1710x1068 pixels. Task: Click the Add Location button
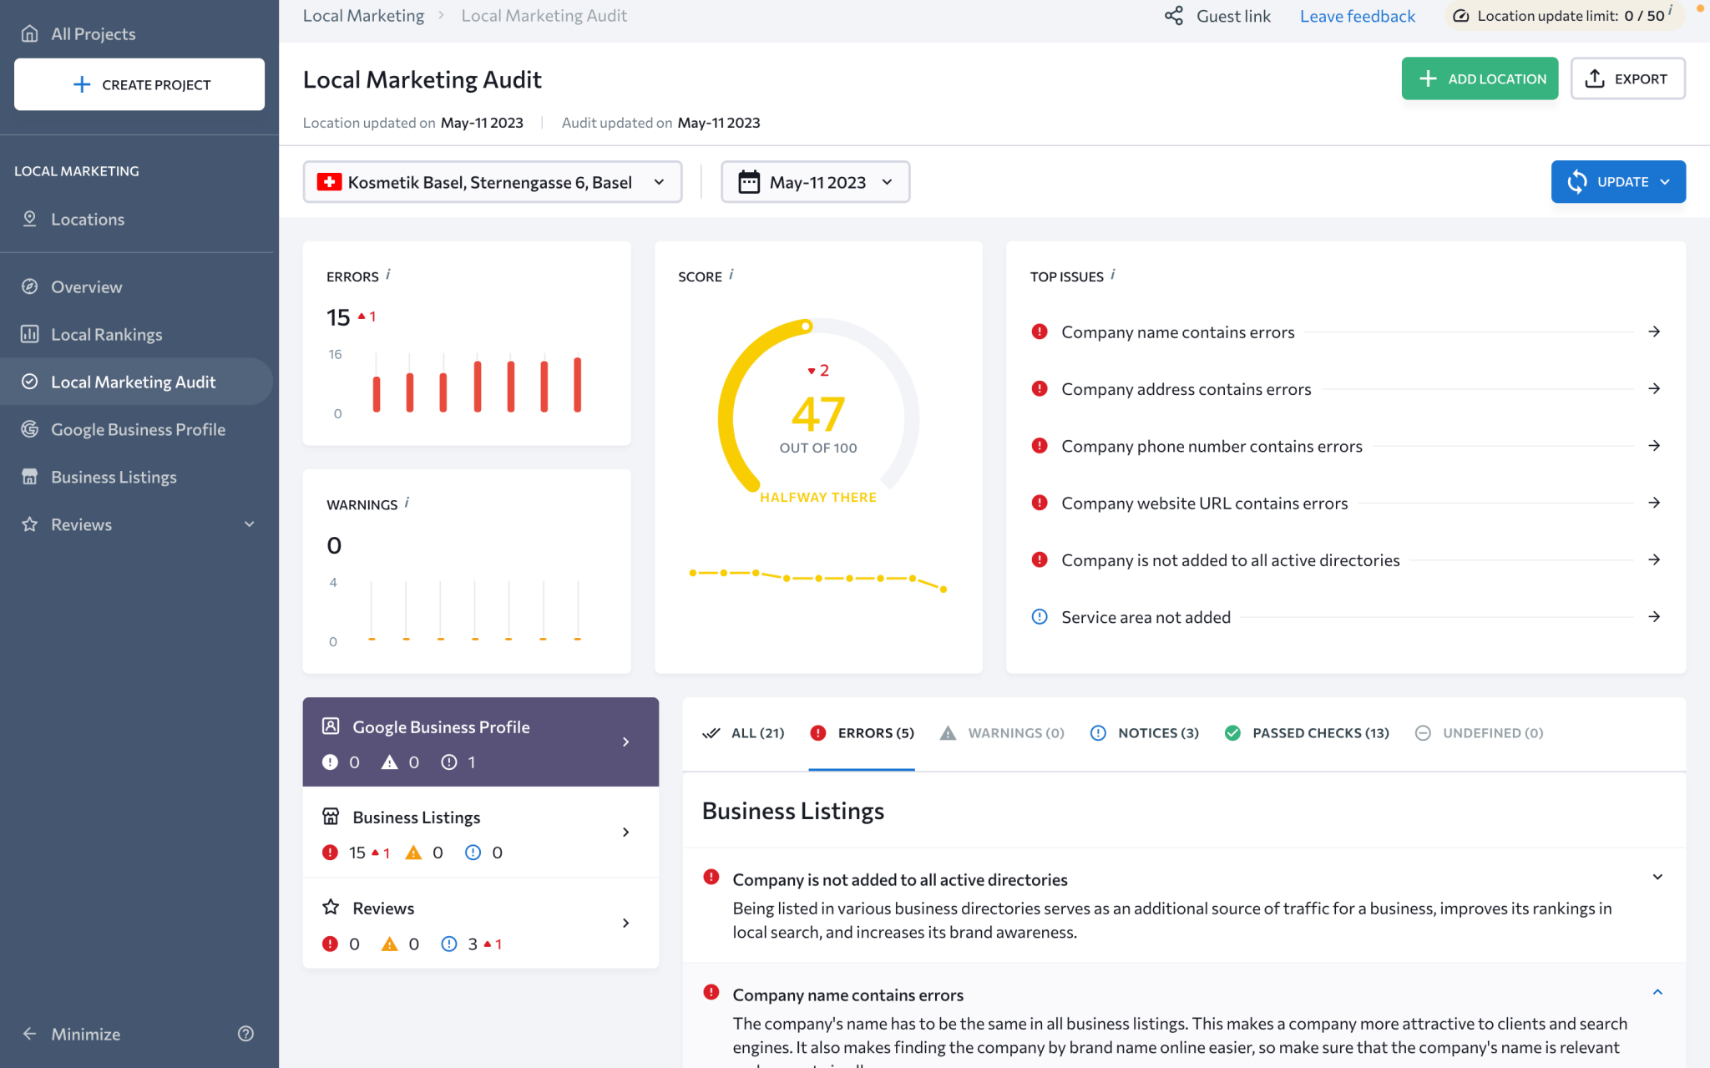1480,78
